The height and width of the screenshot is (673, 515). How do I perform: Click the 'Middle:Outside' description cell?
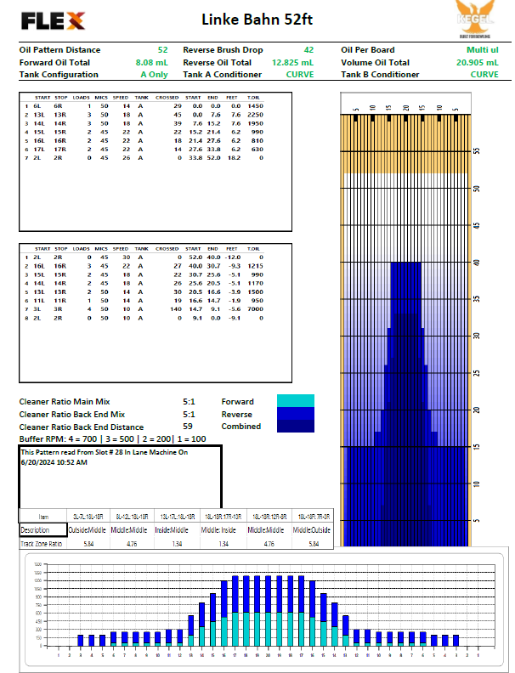312,530
